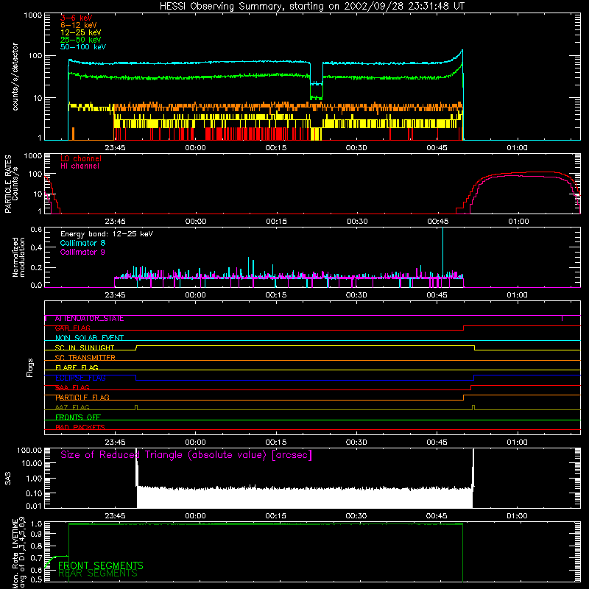The width and height of the screenshot is (589, 589).
Task: Click the small olive flag pulse near 23:49
Action: coord(136,407)
